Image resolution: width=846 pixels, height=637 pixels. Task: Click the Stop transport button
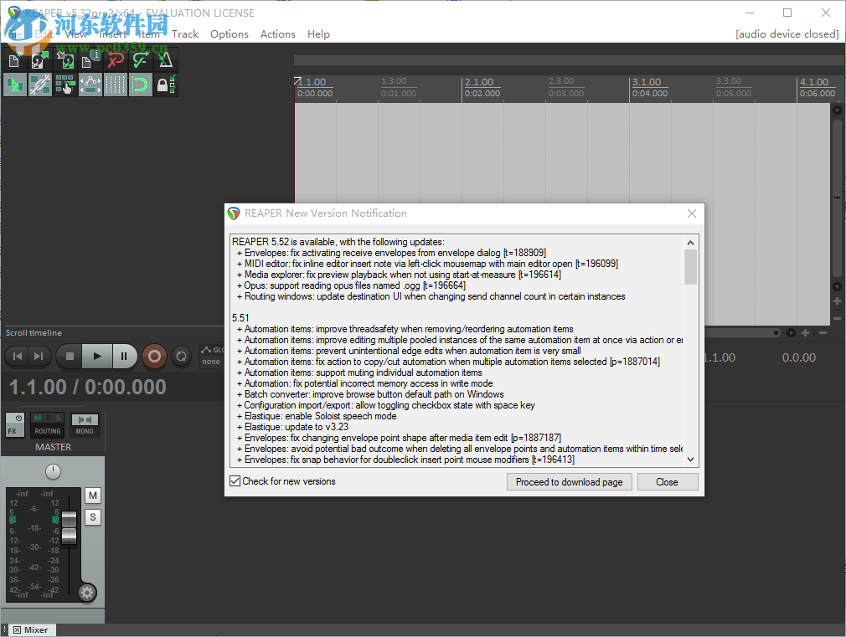pyautogui.click(x=69, y=356)
